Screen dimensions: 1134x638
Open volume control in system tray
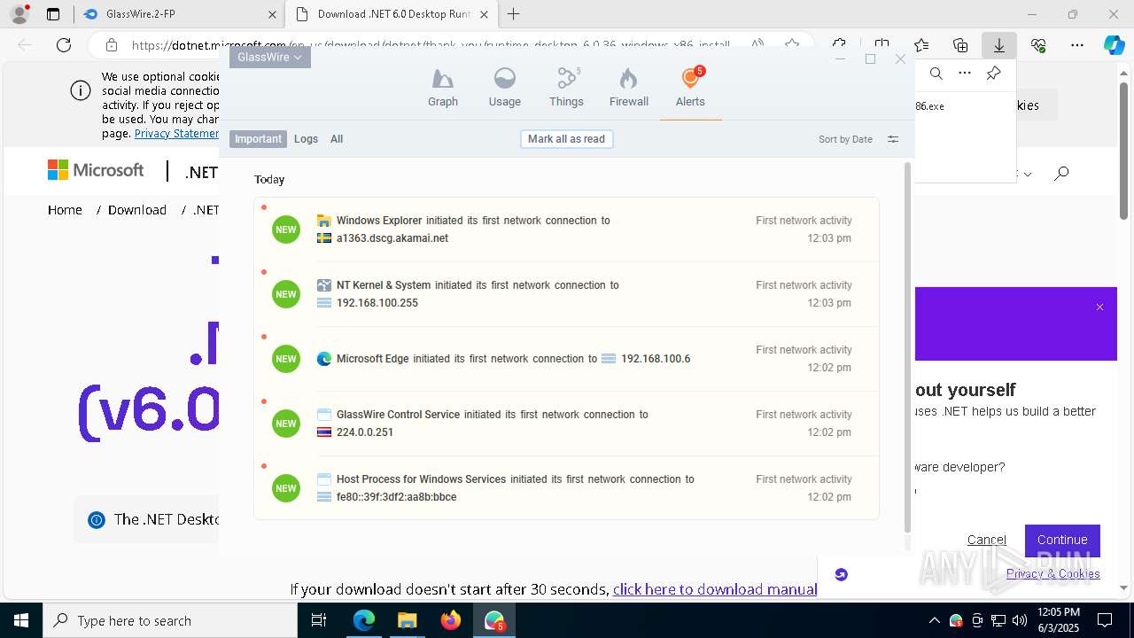click(x=1020, y=620)
